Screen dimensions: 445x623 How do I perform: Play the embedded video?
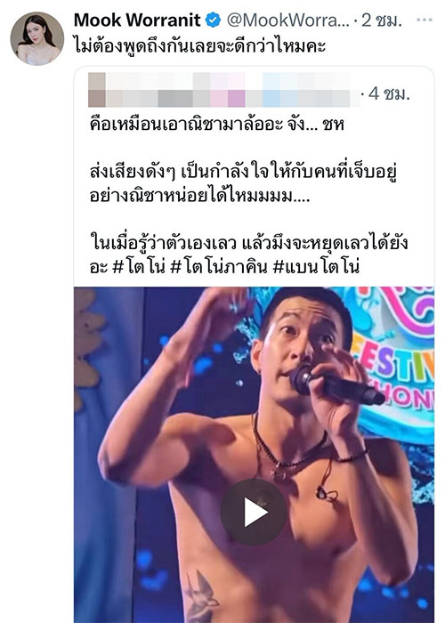[254, 512]
